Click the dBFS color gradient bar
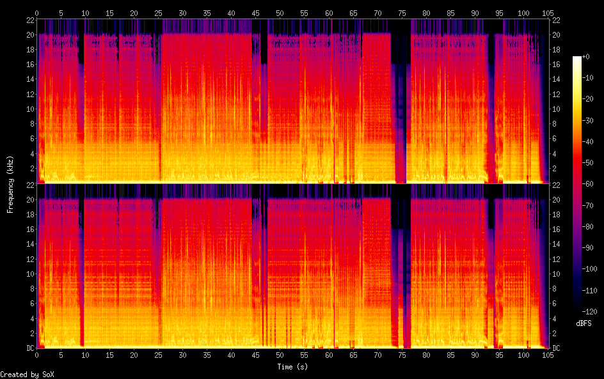Viewport: 604px width, 379px height. [x=577, y=184]
